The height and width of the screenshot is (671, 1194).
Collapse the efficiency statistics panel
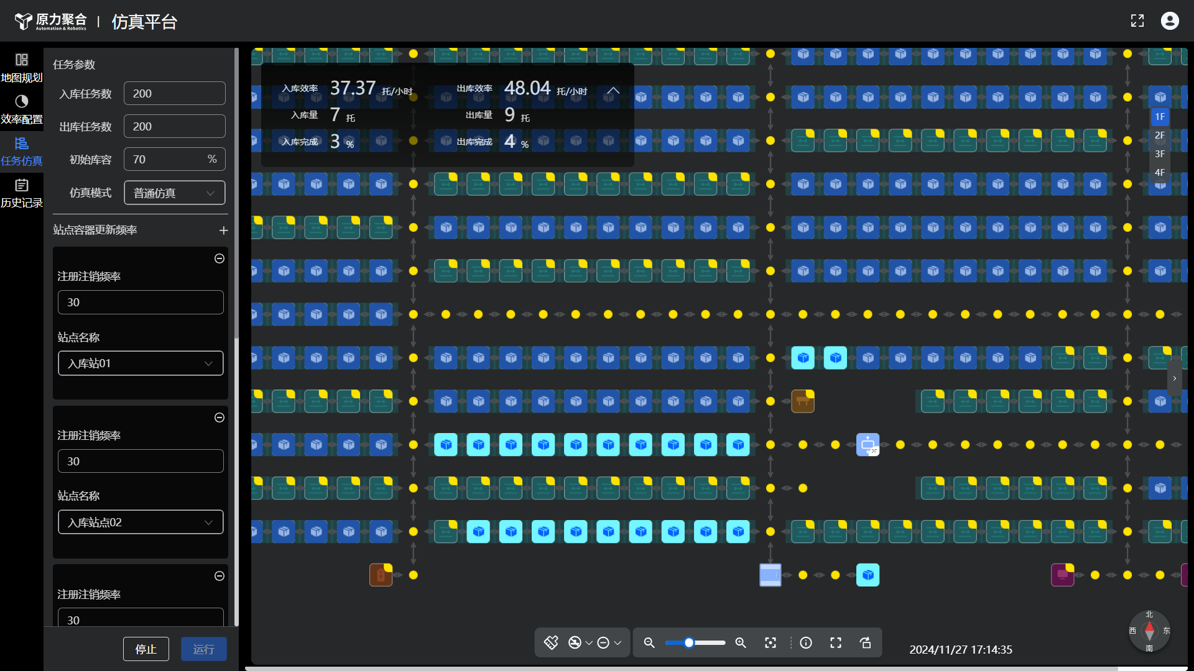[x=613, y=91]
